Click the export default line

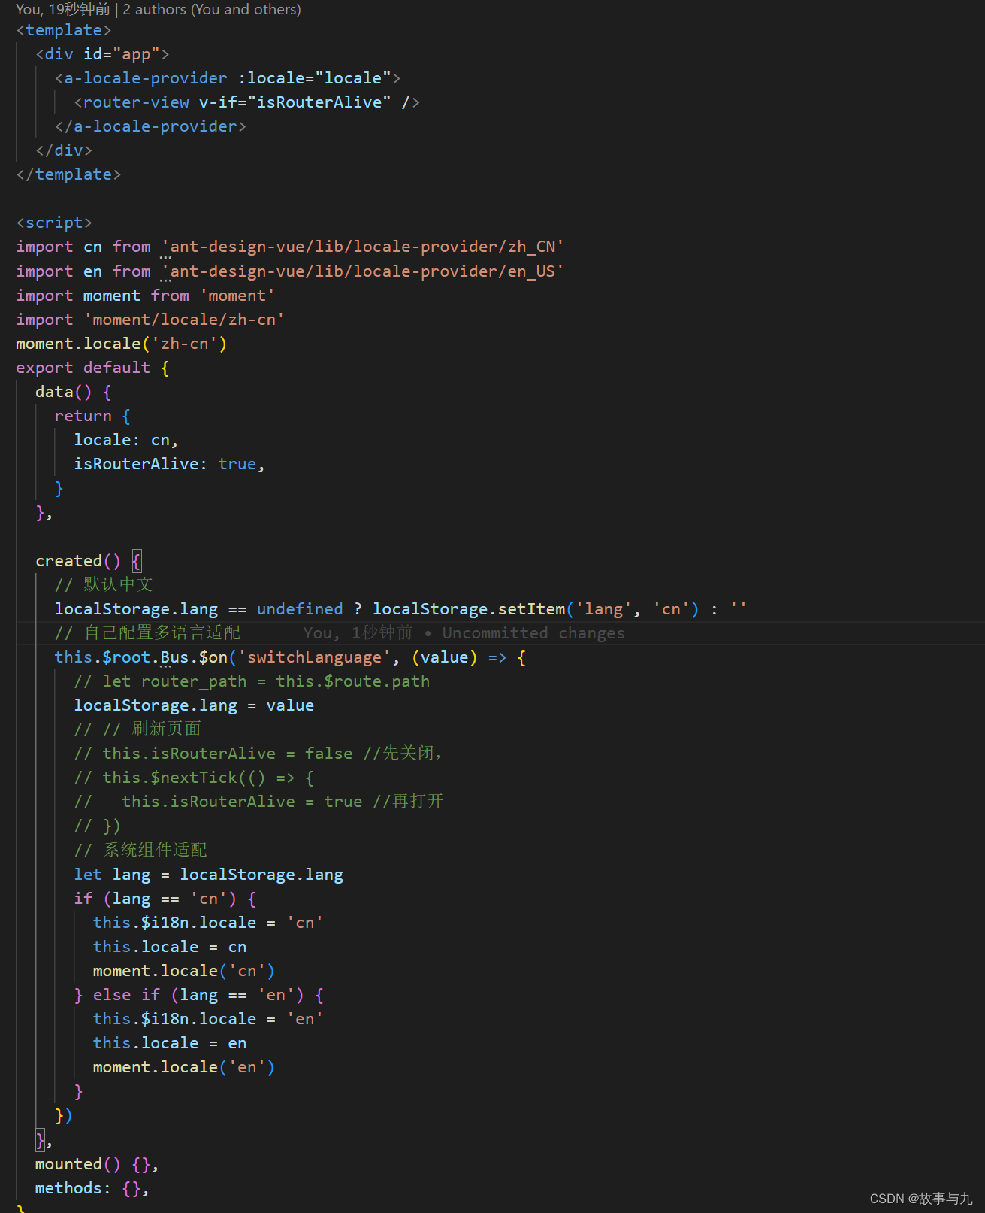tap(92, 368)
